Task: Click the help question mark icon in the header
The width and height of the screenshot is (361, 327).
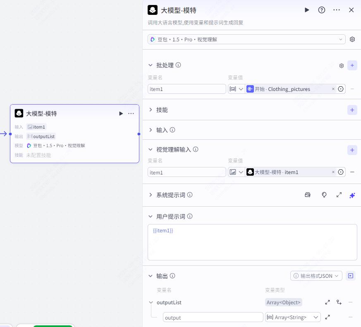Action: [x=322, y=10]
